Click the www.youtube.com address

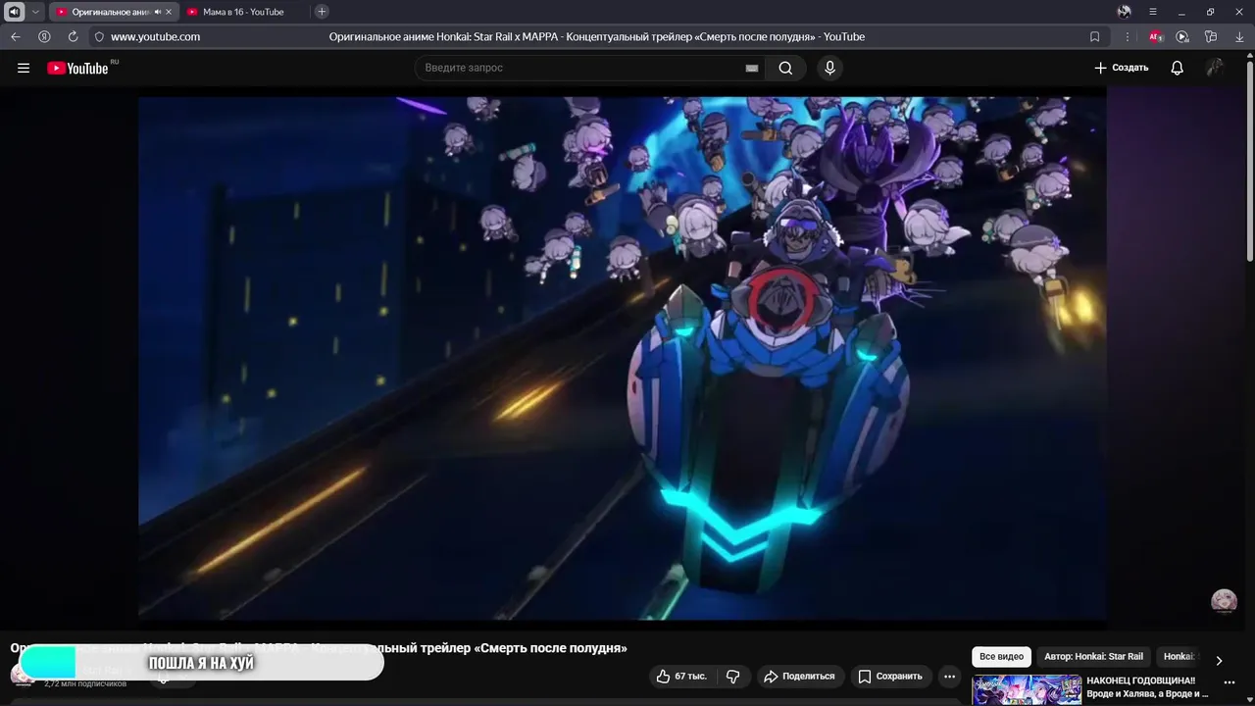click(x=155, y=36)
